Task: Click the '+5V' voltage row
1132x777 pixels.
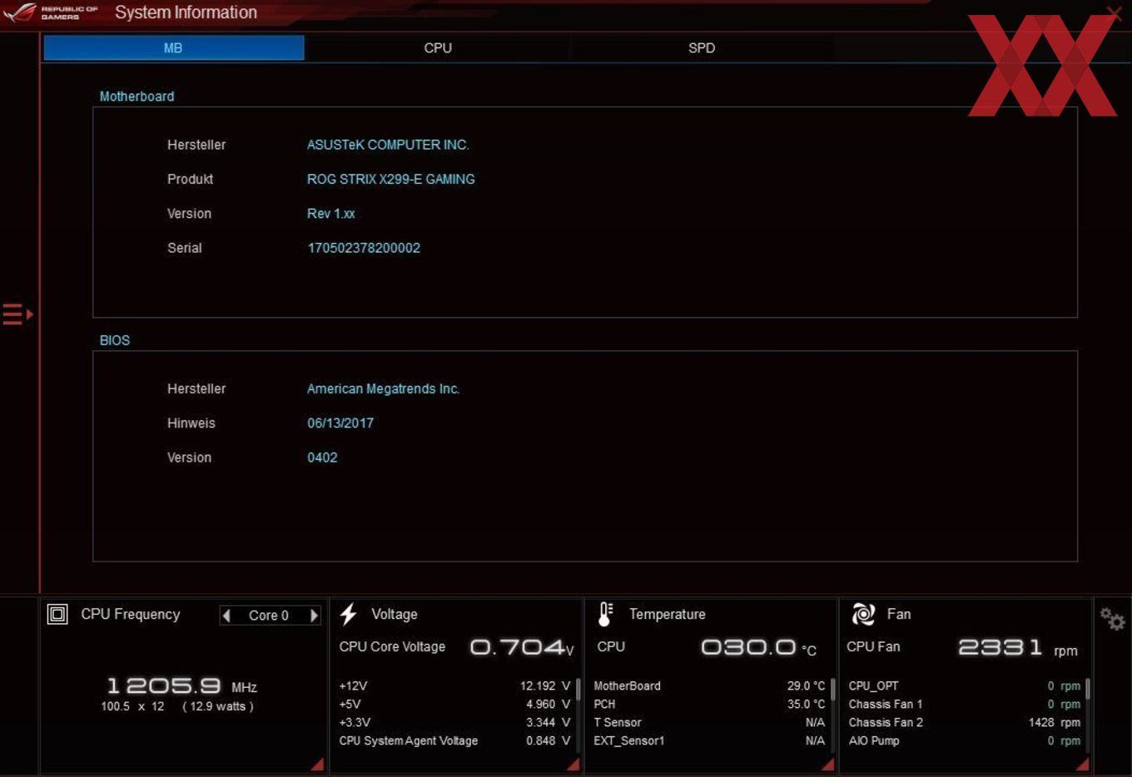Action: tap(454, 705)
